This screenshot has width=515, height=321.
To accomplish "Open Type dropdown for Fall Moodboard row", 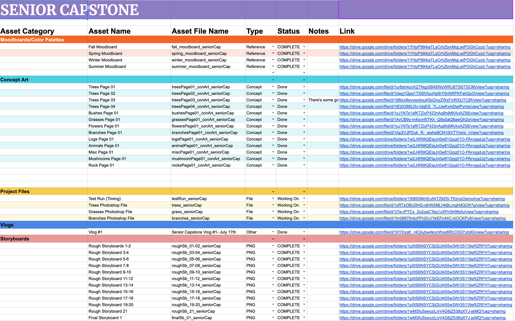I will tap(273, 47).
